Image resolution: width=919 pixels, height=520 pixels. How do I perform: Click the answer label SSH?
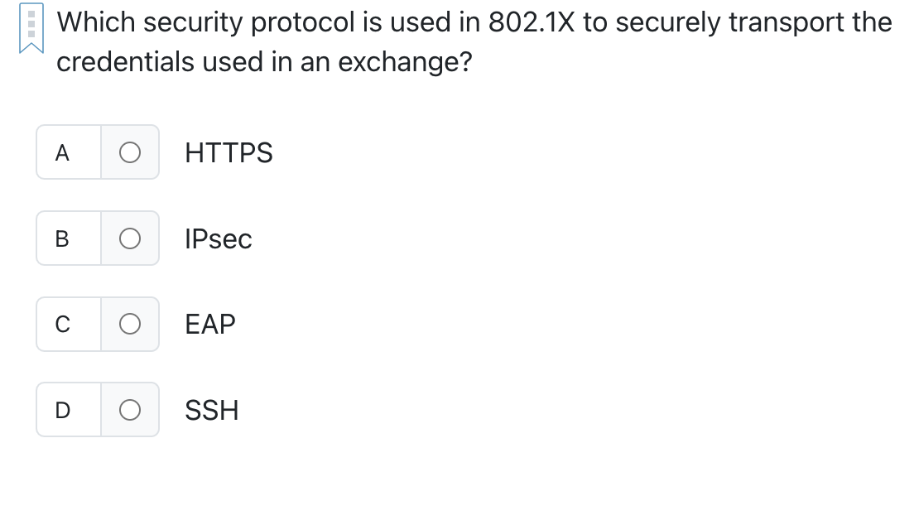click(x=211, y=410)
